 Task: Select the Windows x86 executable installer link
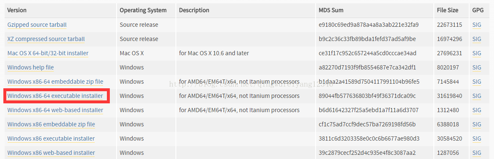51,138
